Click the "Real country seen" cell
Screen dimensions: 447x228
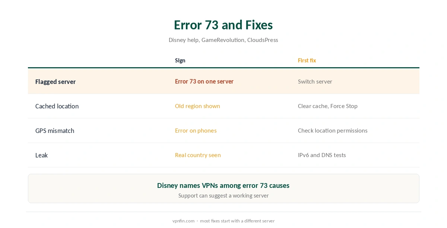pyautogui.click(x=198, y=155)
